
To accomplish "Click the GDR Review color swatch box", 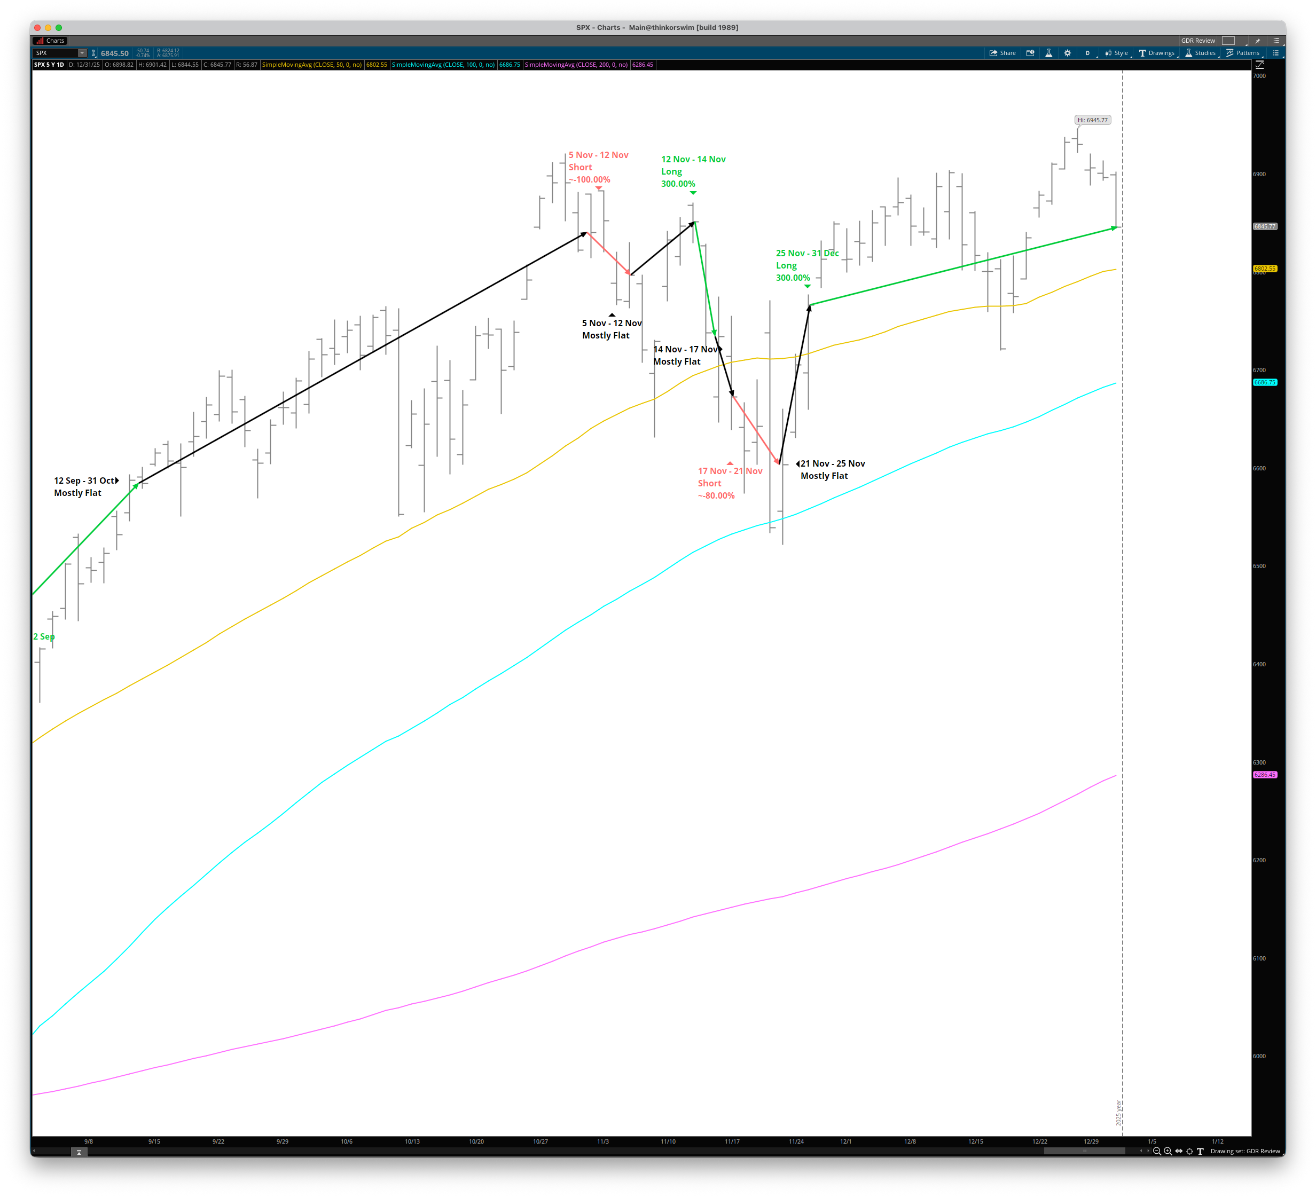I will [1228, 41].
